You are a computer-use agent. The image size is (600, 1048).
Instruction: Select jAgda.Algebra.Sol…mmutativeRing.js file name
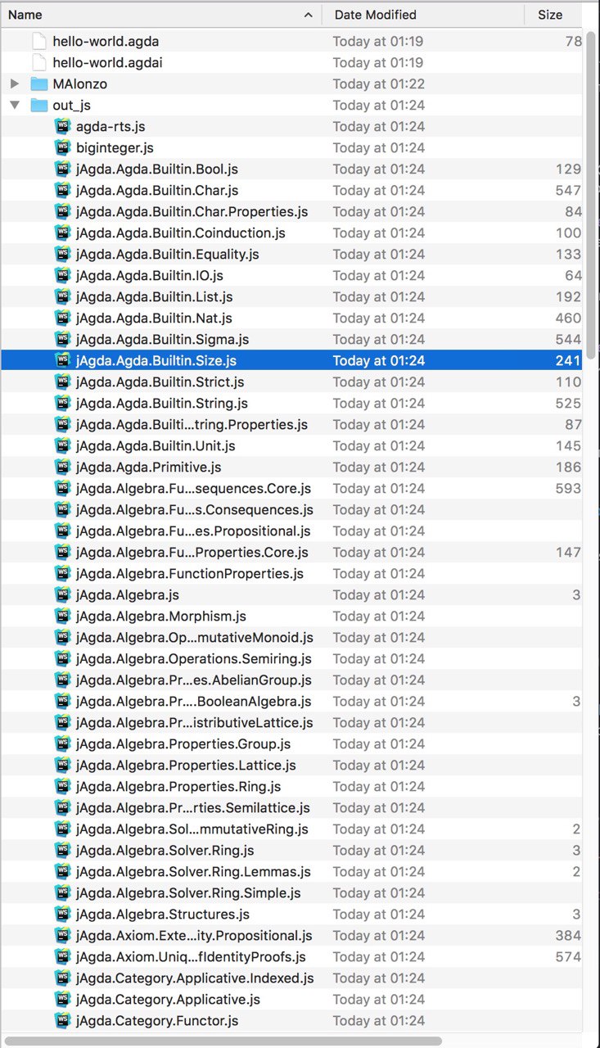[192, 829]
